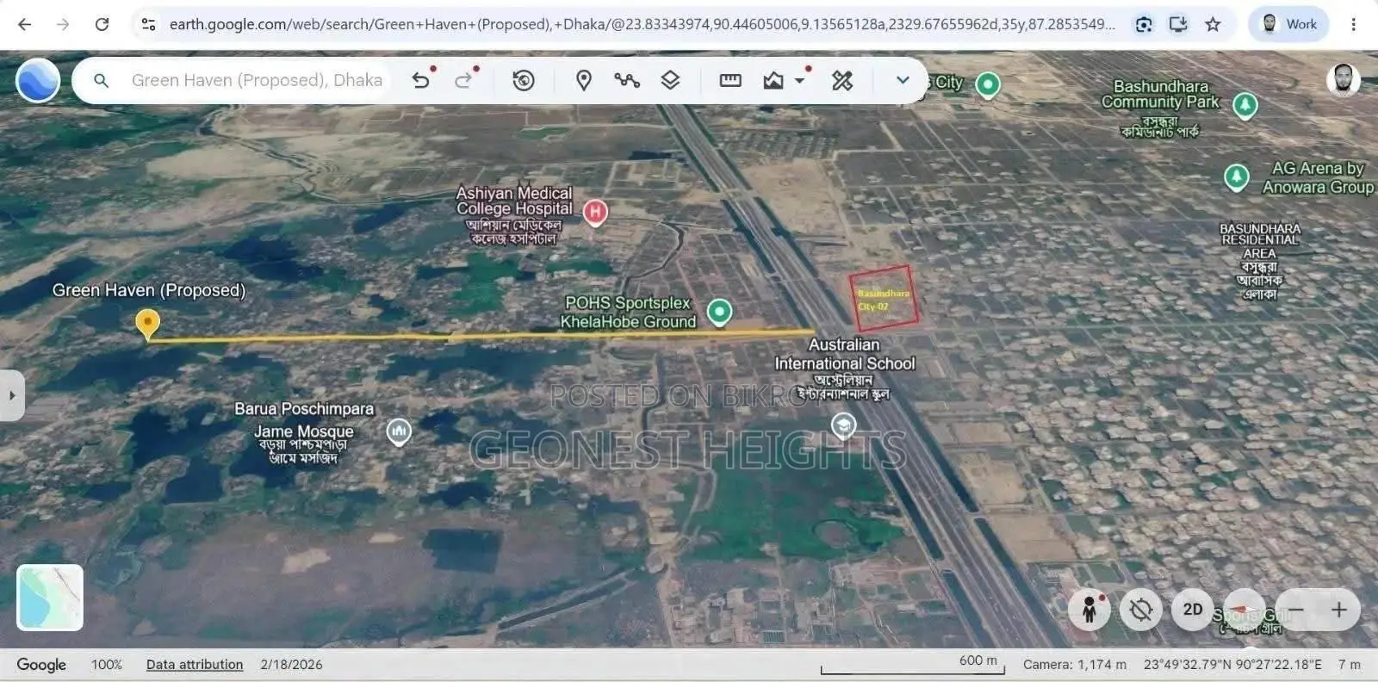Click the 100% loading indicator
1378x682 pixels.
pyautogui.click(x=107, y=665)
